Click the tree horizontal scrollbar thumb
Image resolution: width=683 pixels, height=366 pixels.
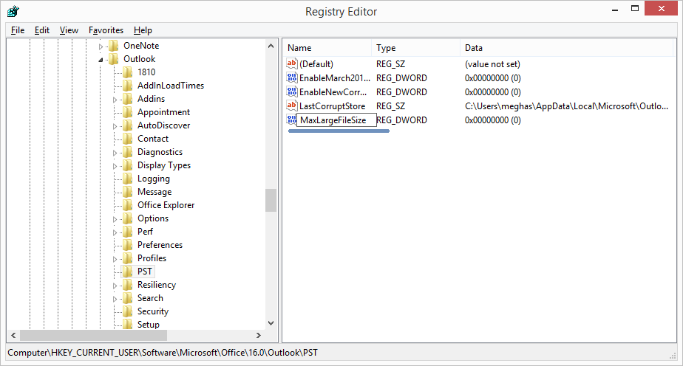(x=93, y=335)
